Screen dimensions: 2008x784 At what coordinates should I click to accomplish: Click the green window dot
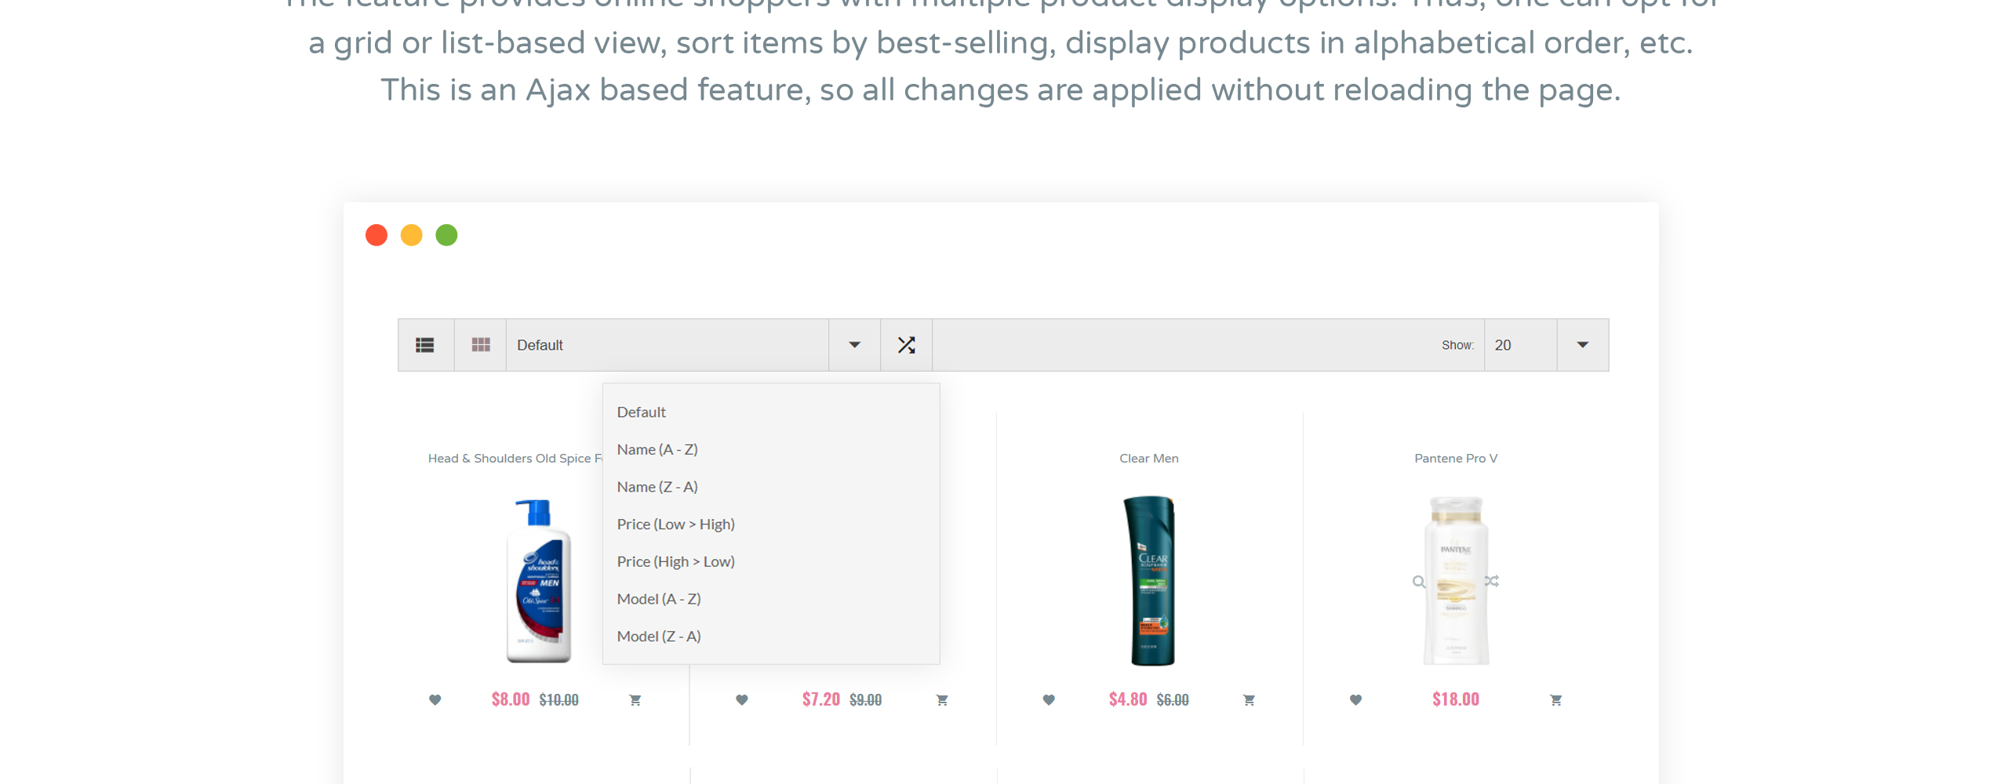pos(446,235)
